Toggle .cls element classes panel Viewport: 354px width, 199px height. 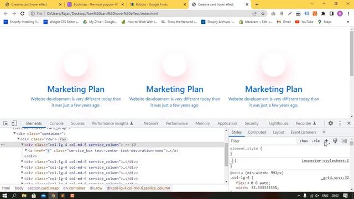(x=316, y=141)
